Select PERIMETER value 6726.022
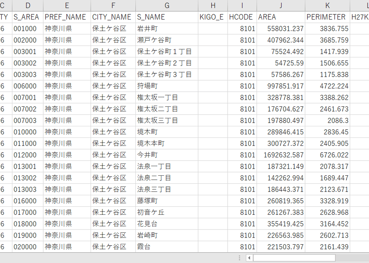 pos(327,155)
